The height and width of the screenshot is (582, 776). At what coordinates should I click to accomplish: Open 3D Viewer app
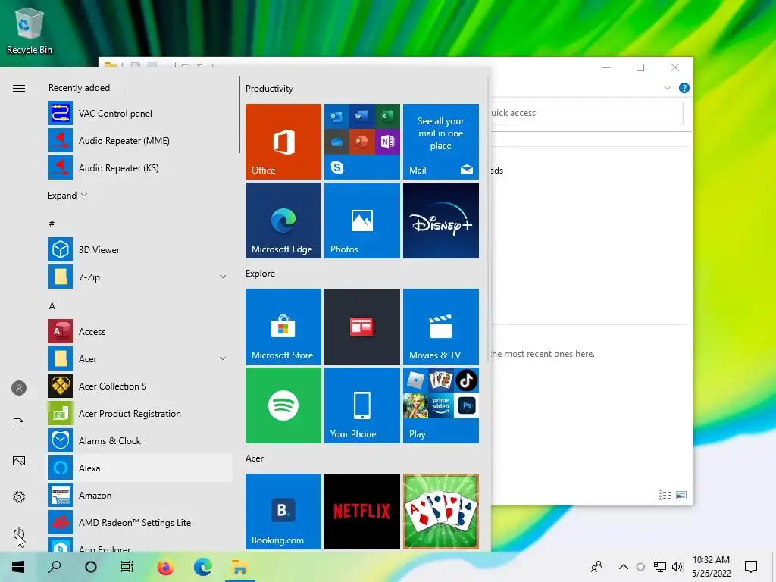pos(139,250)
